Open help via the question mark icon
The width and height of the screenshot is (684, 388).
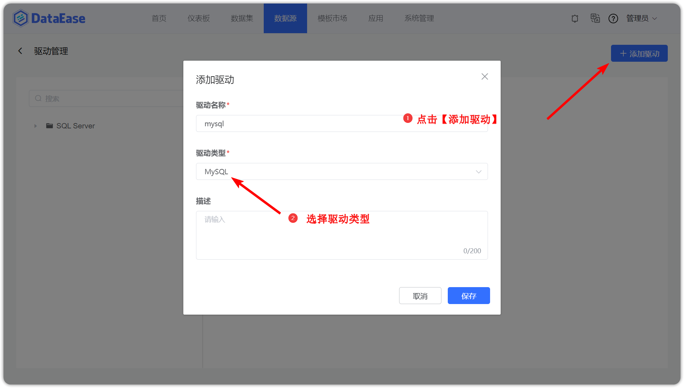pos(613,18)
